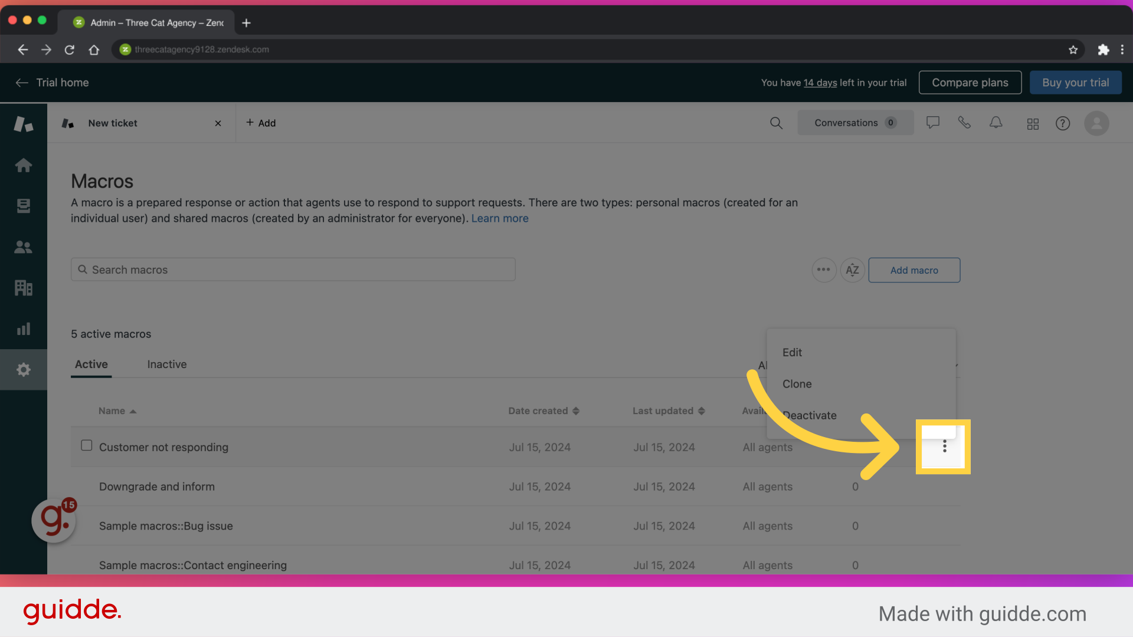Viewport: 1133px width, 637px height.
Task: Select Deactivate from the context menu
Action: pos(810,415)
